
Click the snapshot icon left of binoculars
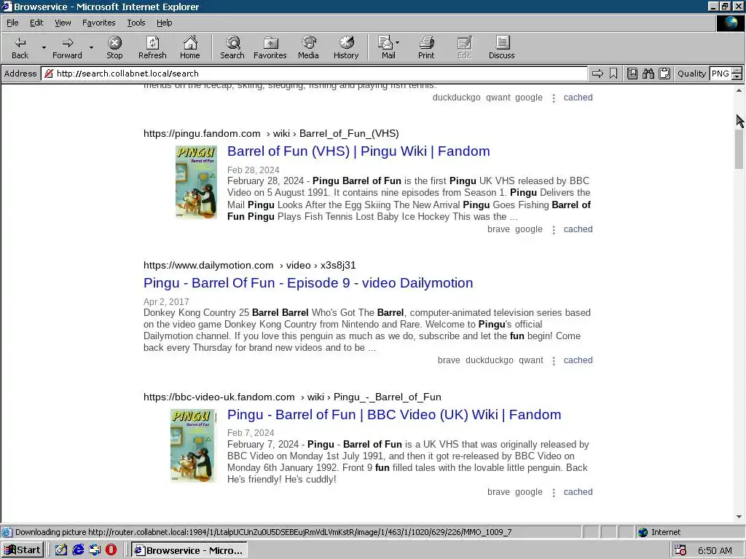[632, 74]
